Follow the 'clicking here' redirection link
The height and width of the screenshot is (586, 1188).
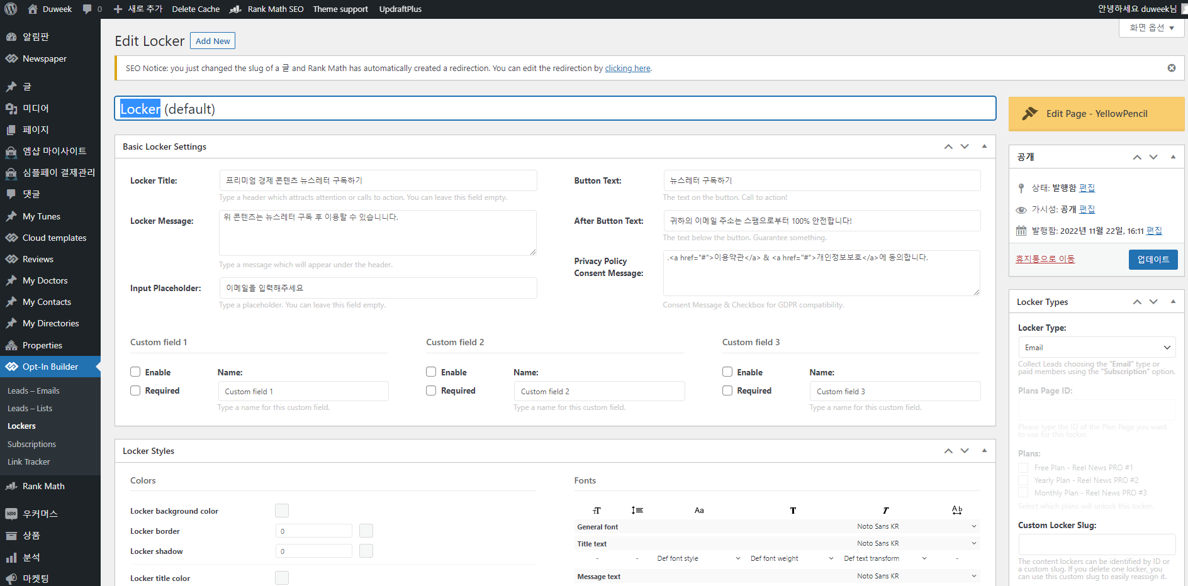(627, 68)
